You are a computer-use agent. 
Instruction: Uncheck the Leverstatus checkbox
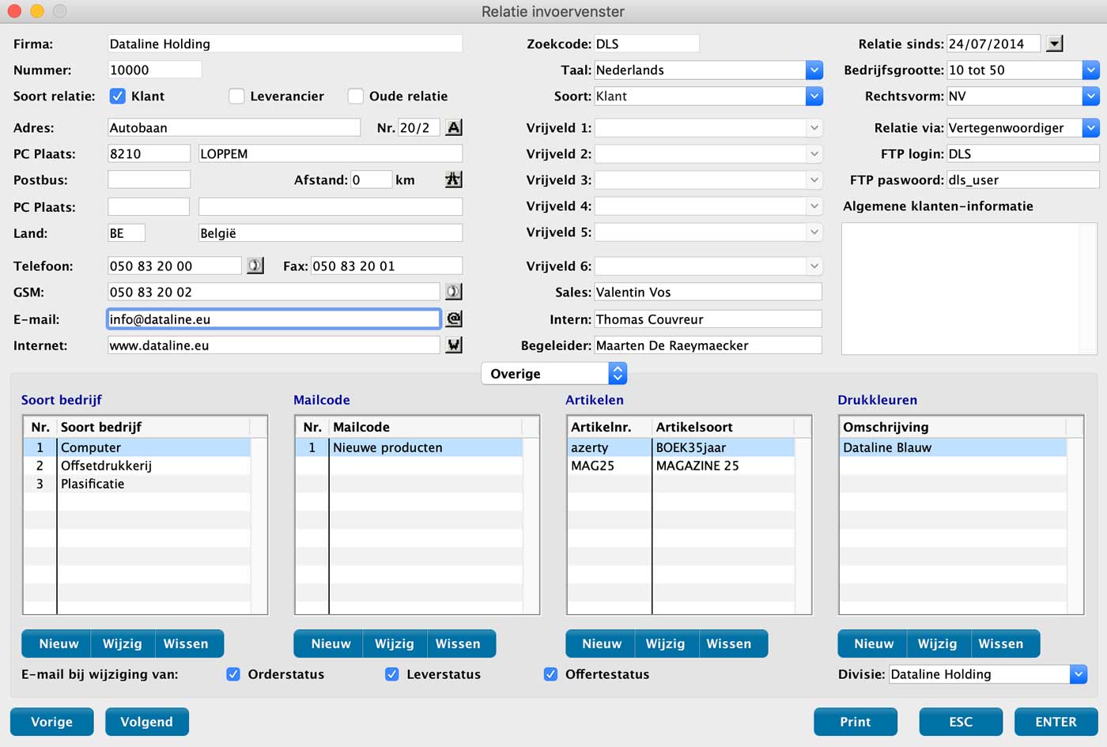[x=392, y=674]
